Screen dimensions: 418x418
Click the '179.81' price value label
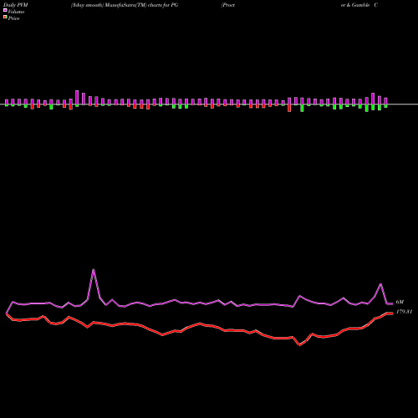tap(404, 312)
